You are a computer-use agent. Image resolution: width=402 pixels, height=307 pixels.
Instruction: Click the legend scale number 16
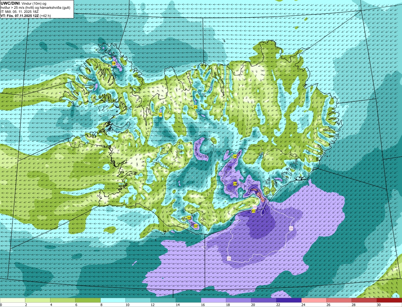[203, 305]
